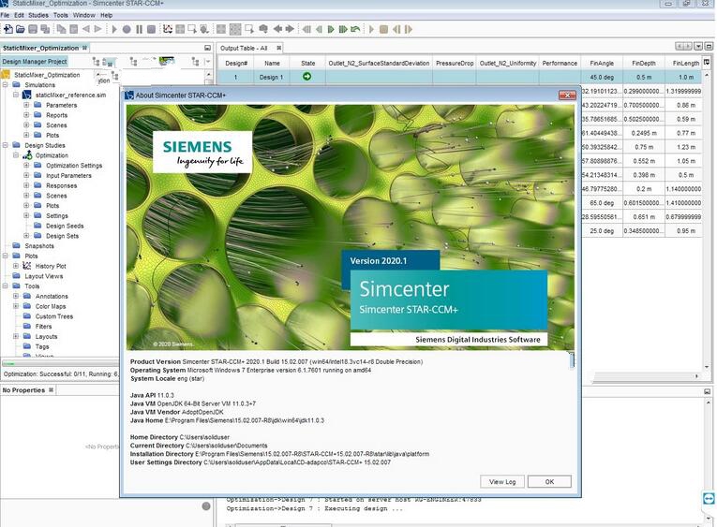717x527 pixels.
Task: Select the Snapshots folder in tree
Action: coord(39,245)
